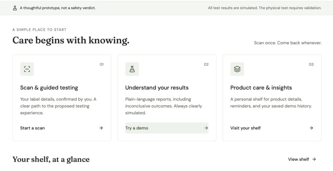Viewport: 333px width, 171px height.
Task: Click the flask icon on the Understand your results card
Action: pos(132,69)
